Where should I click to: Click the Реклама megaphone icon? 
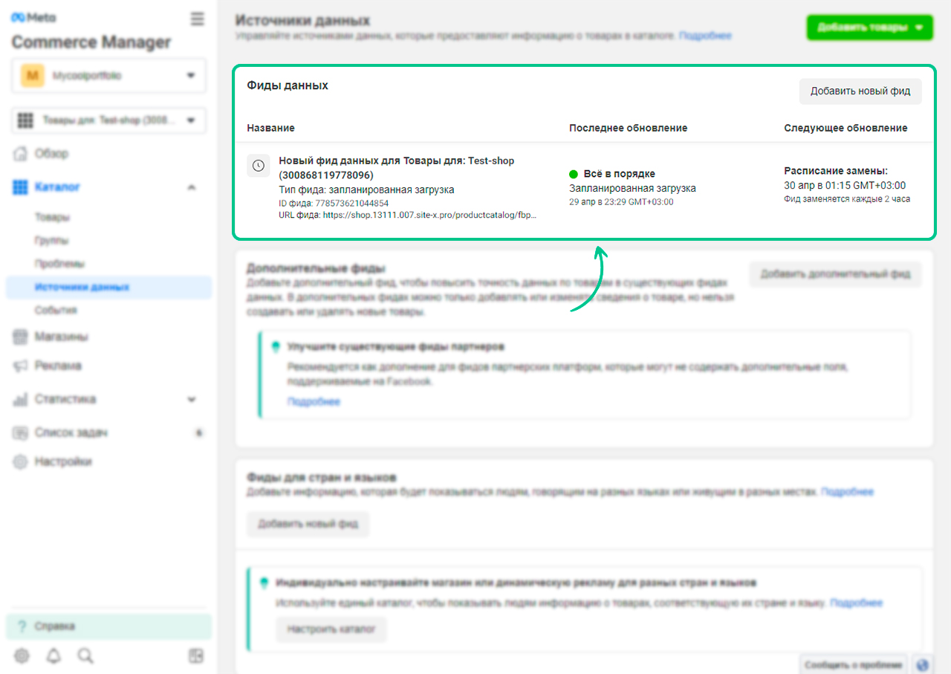pyautogui.click(x=21, y=366)
